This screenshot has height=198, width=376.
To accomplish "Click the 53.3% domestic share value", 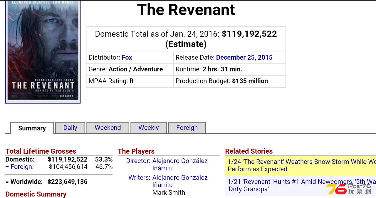I will coord(104,160).
